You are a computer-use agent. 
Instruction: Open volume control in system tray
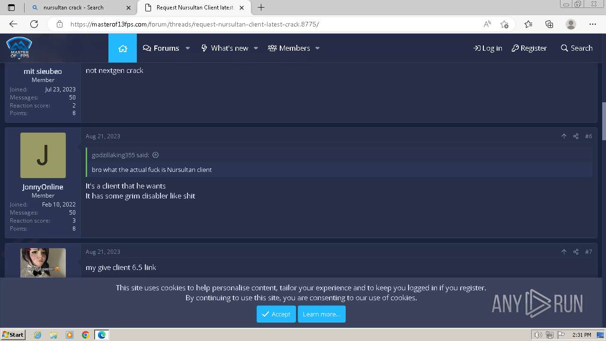pyautogui.click(x=538, y=335)
